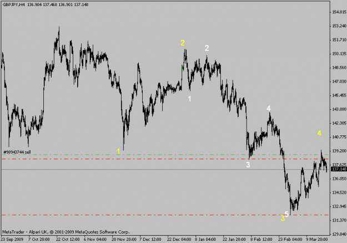Viewport: 347px width, 243px height.
Task: Click the '22 Oct 12:00' time axis label
Action: click(68, 239)
